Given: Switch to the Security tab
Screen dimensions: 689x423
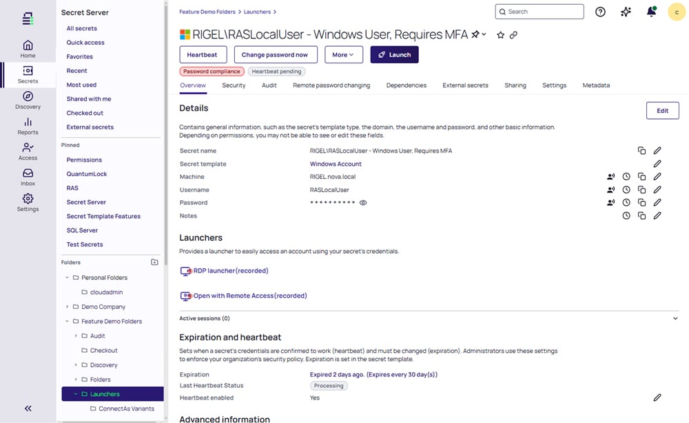Looking at the screenshot, I should point(234,85).
